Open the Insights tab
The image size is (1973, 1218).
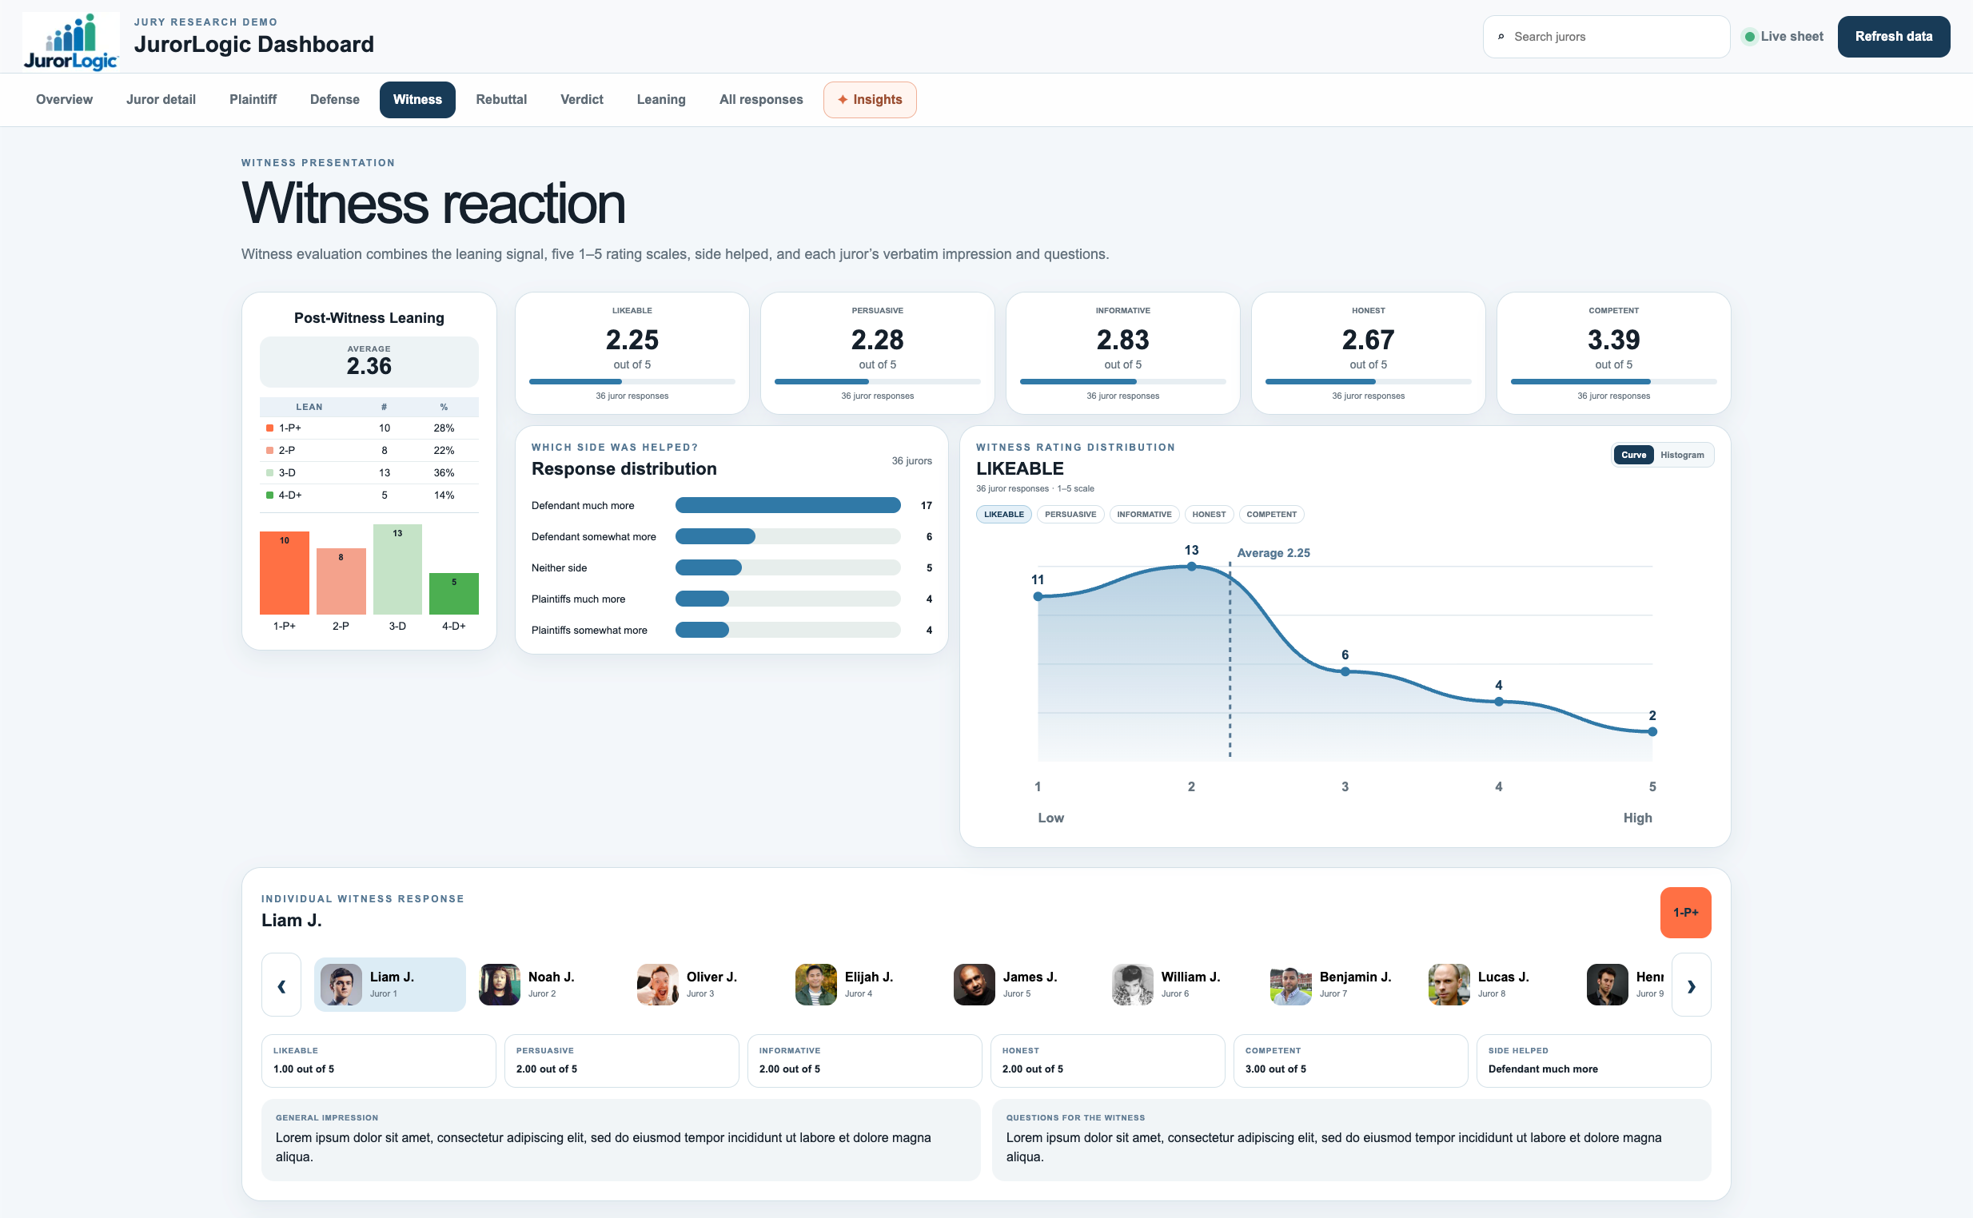click(870, 100)
